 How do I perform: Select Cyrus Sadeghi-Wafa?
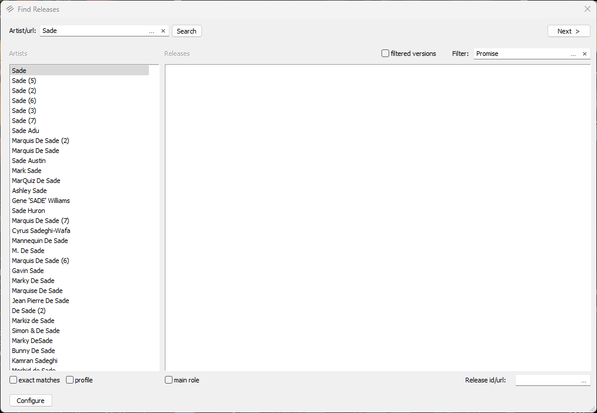click(x=79, y=231)
